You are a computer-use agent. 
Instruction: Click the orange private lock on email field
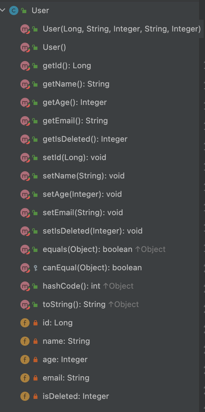35,378
